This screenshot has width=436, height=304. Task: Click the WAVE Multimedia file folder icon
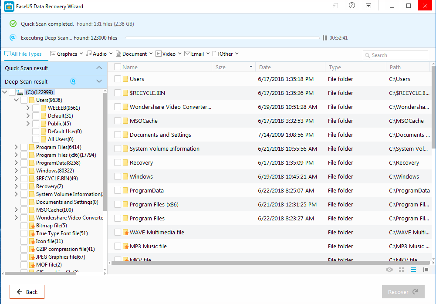pos(125,232)
